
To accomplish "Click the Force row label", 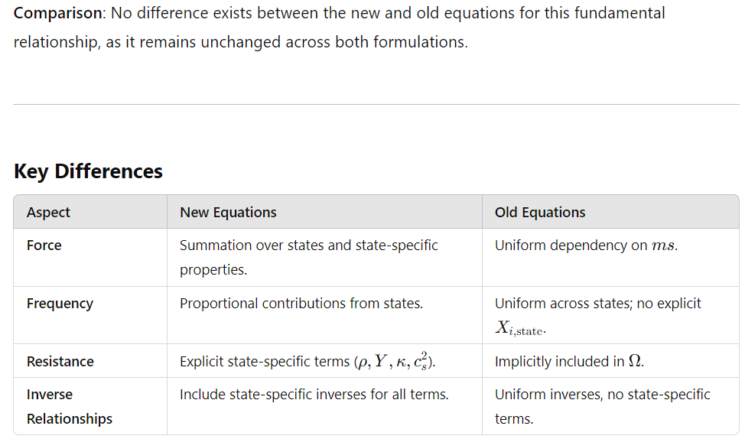I will [x=44, y=246].
